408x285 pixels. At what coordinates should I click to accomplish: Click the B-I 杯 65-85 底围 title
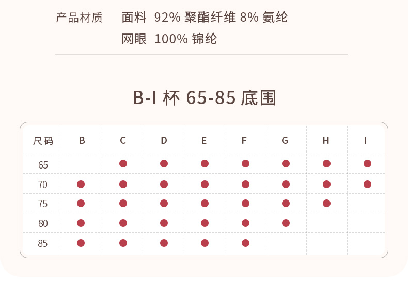pyautogui.click(x=205, y=97)
